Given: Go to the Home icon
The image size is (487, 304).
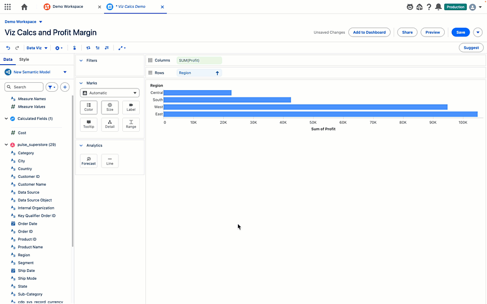Looking at the screenshot, I should tap(24, 7).
